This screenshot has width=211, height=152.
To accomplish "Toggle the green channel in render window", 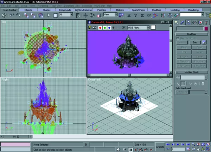I will pos(105,28).
